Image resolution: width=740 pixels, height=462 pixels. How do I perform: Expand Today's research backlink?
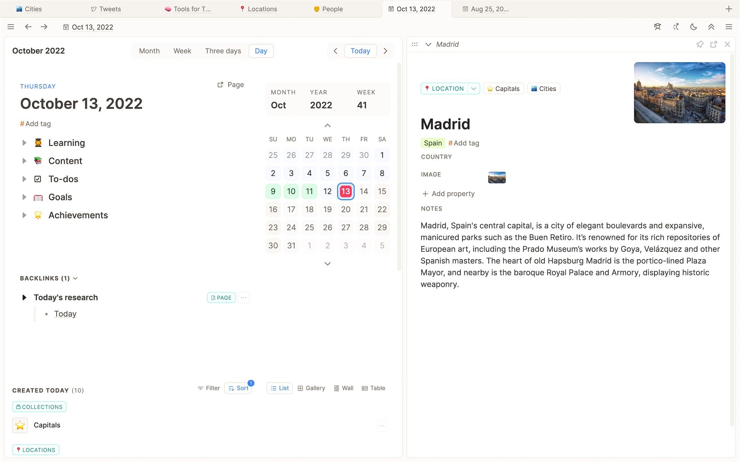coord(24,297)
